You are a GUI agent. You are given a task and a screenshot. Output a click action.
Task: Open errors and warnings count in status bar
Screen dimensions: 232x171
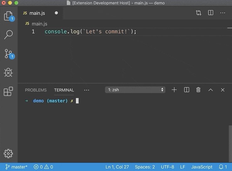[43, 167]
